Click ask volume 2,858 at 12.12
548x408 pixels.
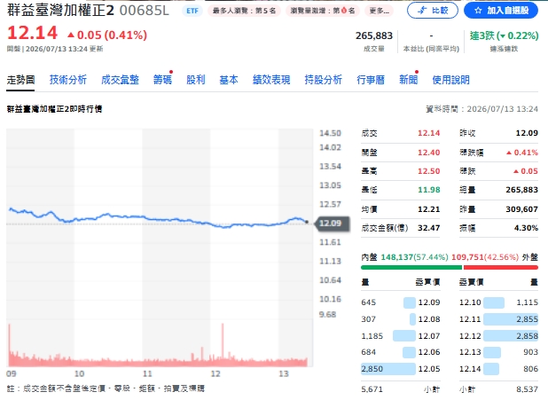click(x=527, y=336)
